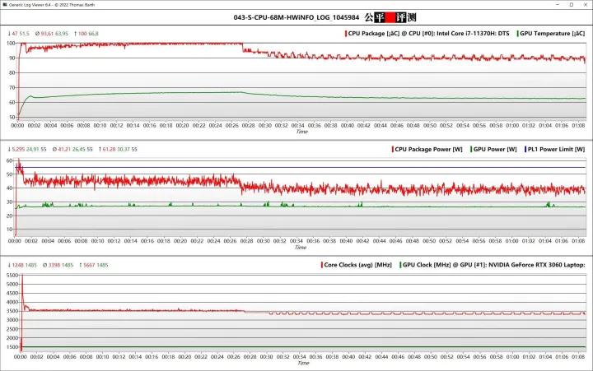
Task: Click the 40 value on power chart Y-axis
Action: tap(9, 188)
